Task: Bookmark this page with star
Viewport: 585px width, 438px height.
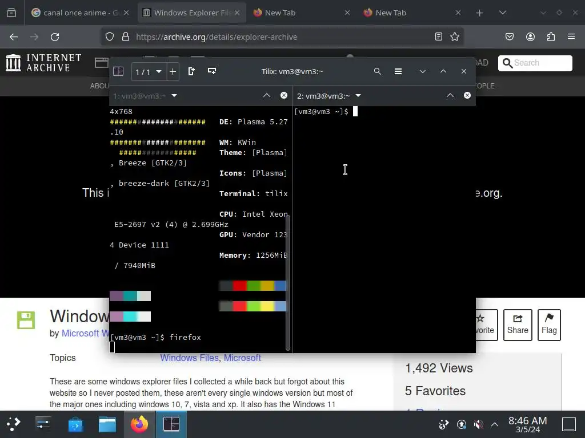Action: 454,36
